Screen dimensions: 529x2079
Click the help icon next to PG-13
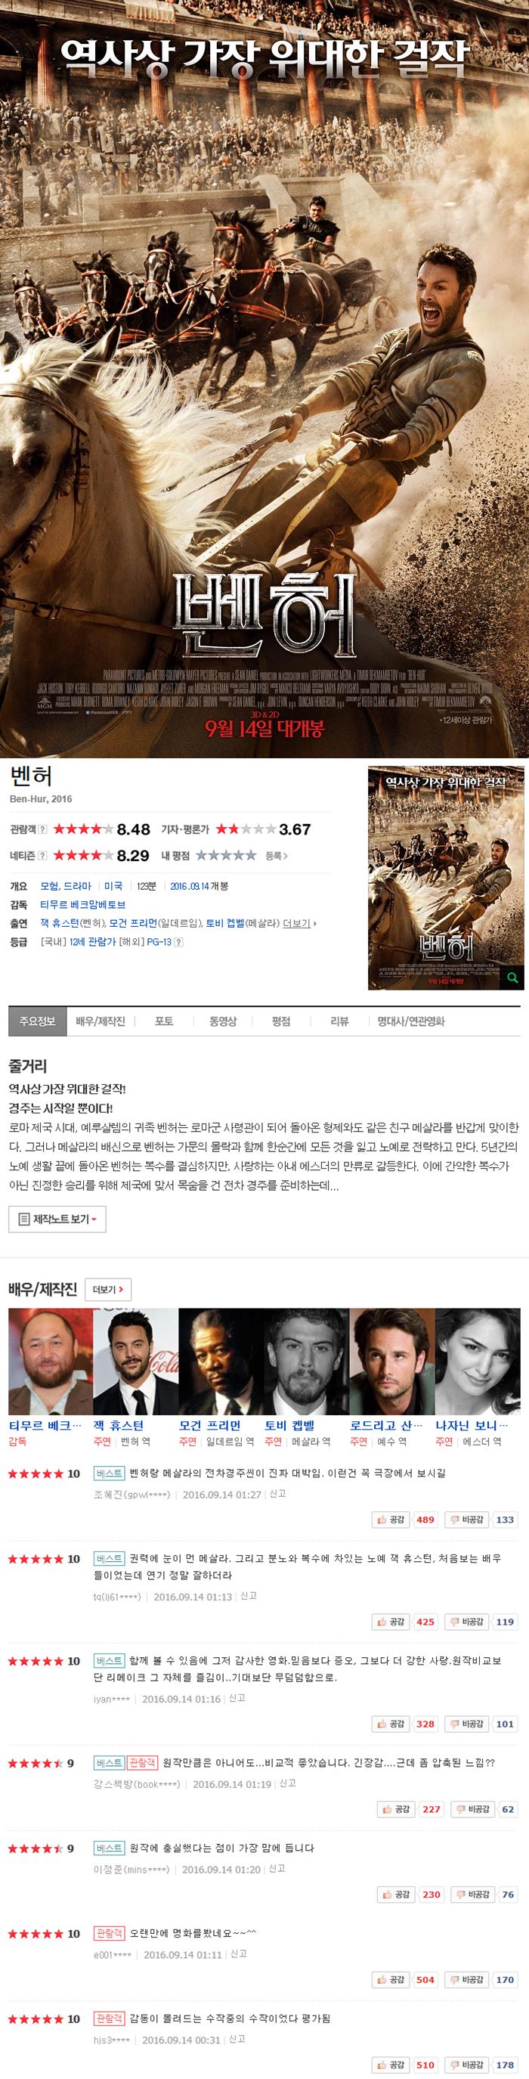click(x=179, y=942)
